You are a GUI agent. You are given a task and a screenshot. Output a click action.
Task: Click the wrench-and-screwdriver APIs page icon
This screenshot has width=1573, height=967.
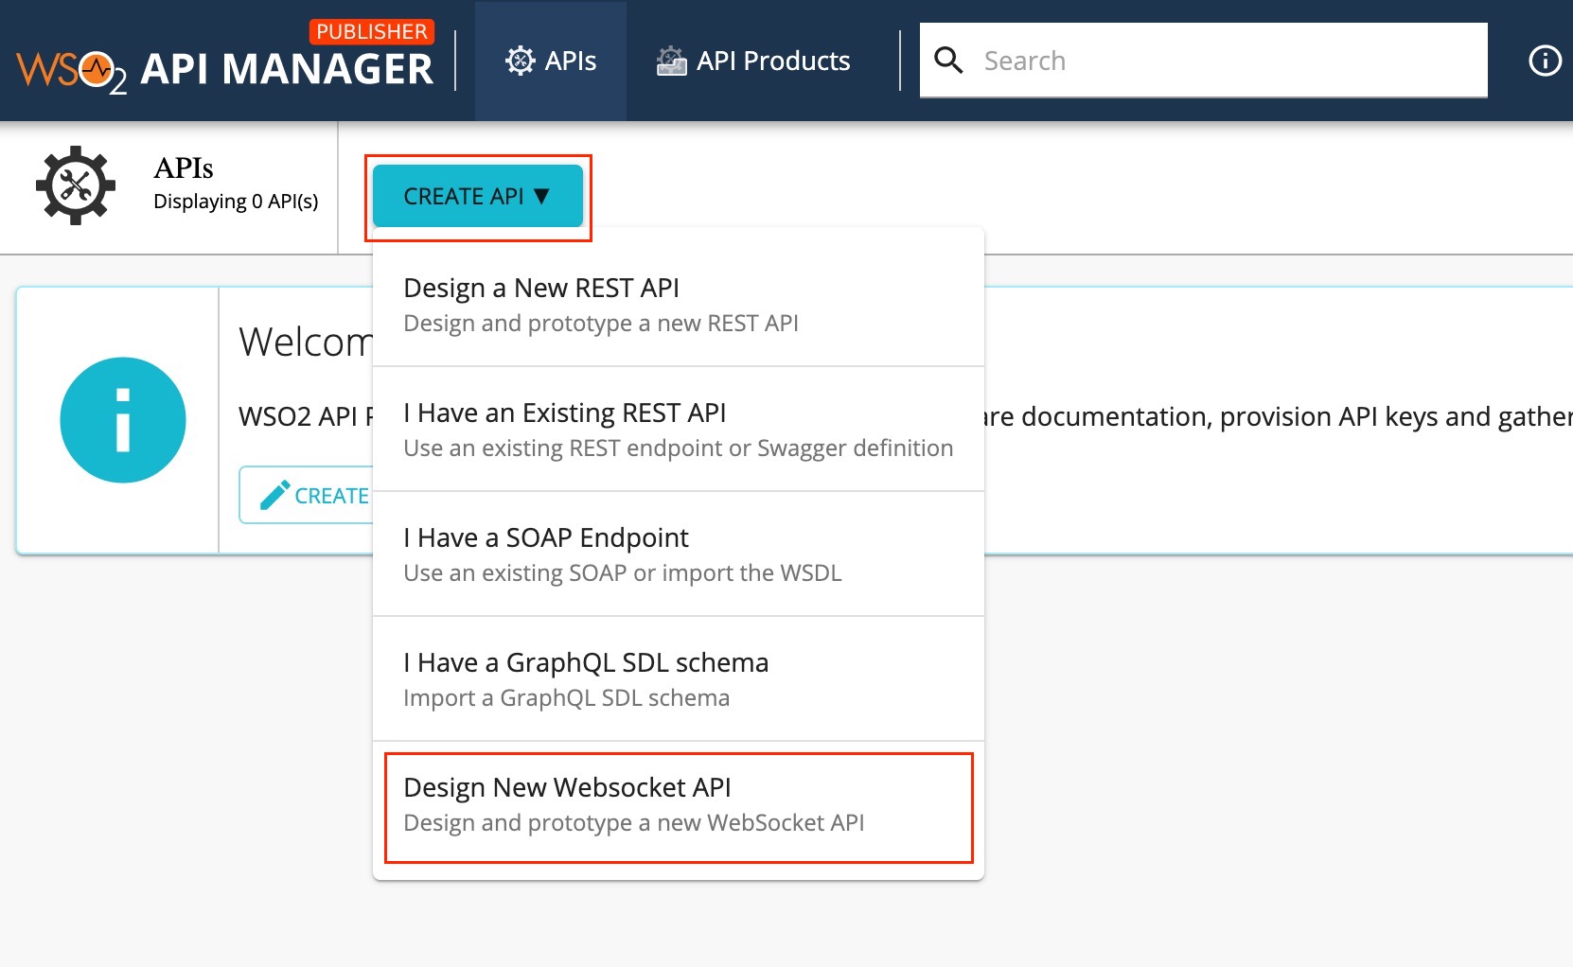(75, 185)
